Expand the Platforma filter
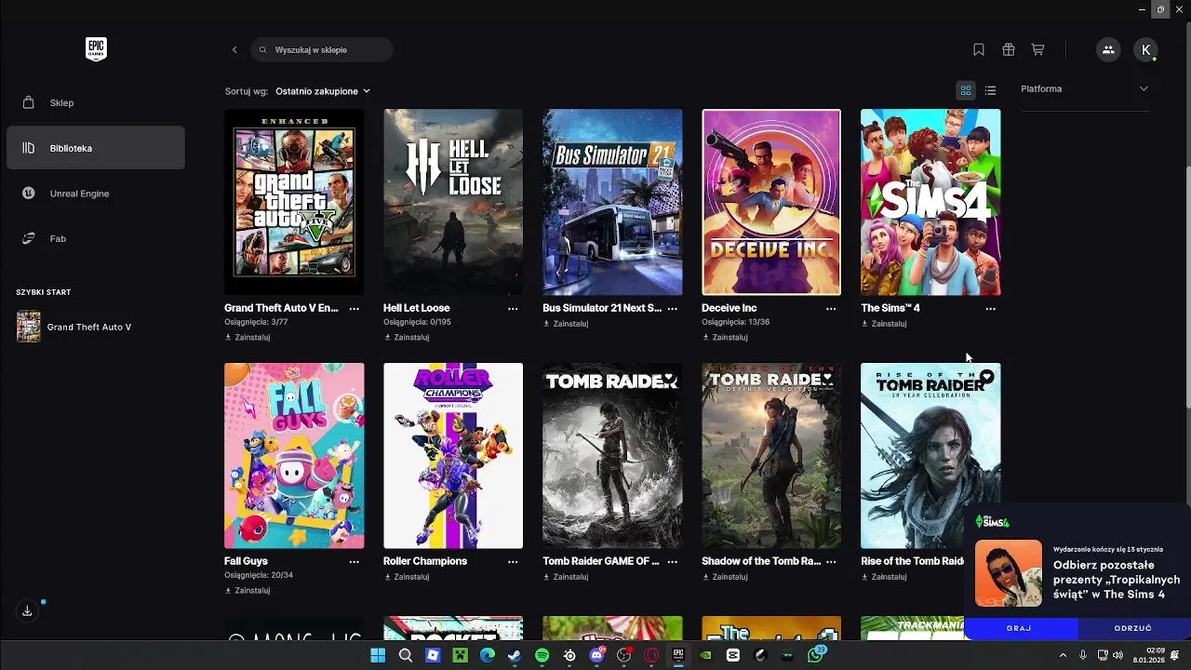The width and height of the screenshot is (1191, 670). tap(1084, 88)
